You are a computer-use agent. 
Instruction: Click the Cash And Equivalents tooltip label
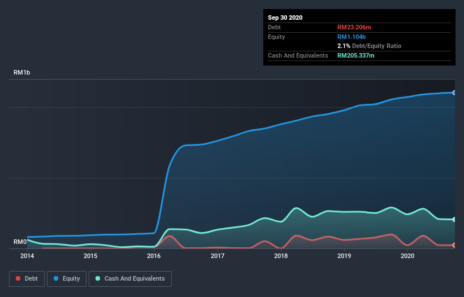click(x=298, y=55)
